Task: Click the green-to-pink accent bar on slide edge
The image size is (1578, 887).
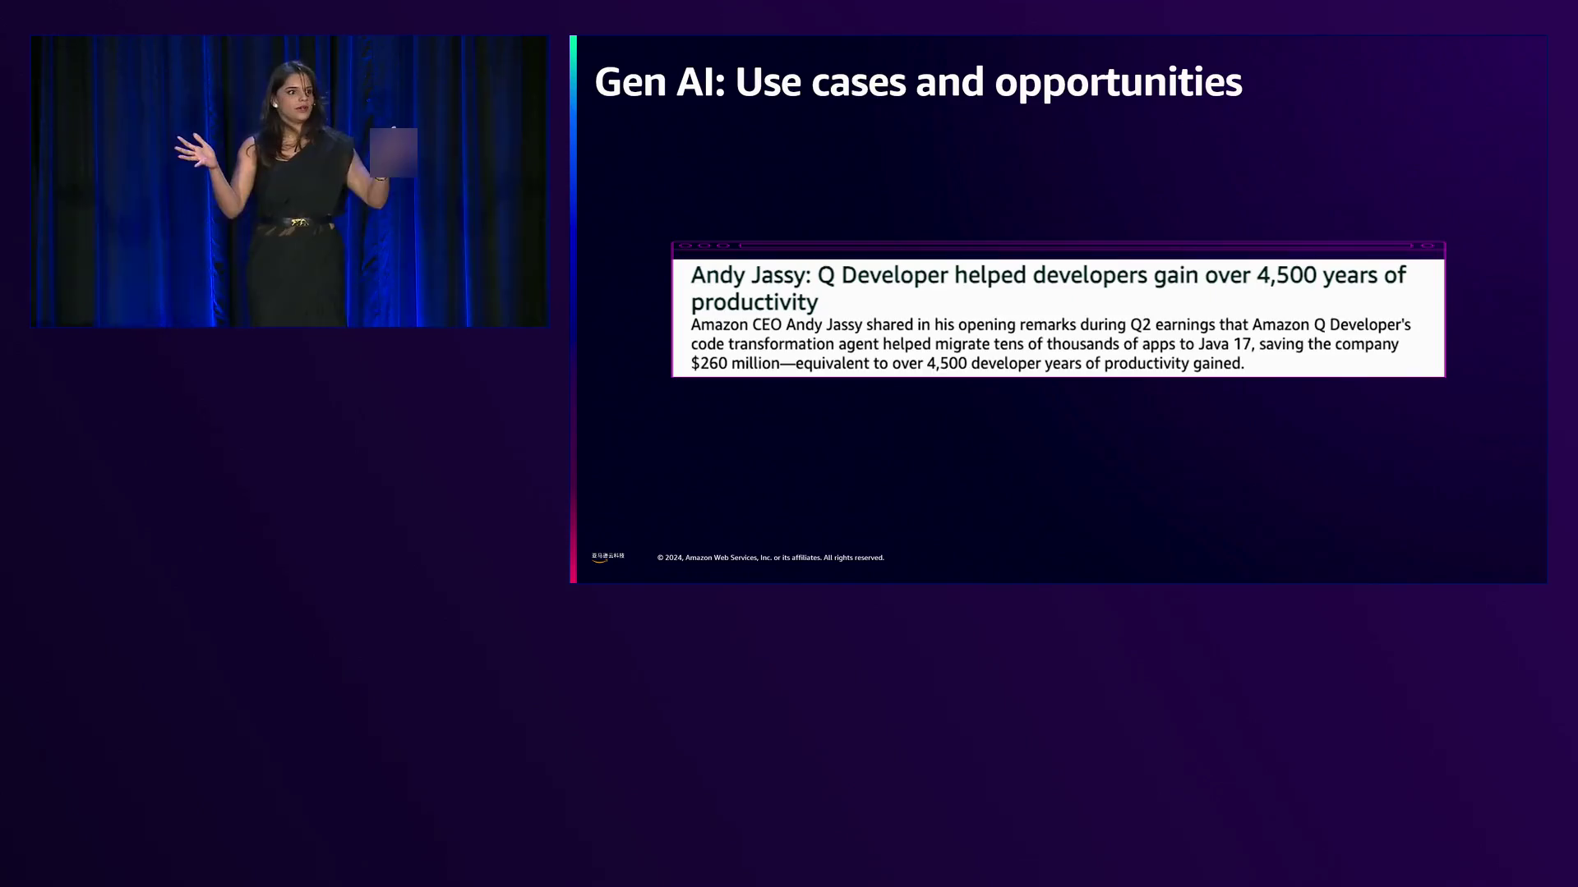Action: (x=573, y=309)
